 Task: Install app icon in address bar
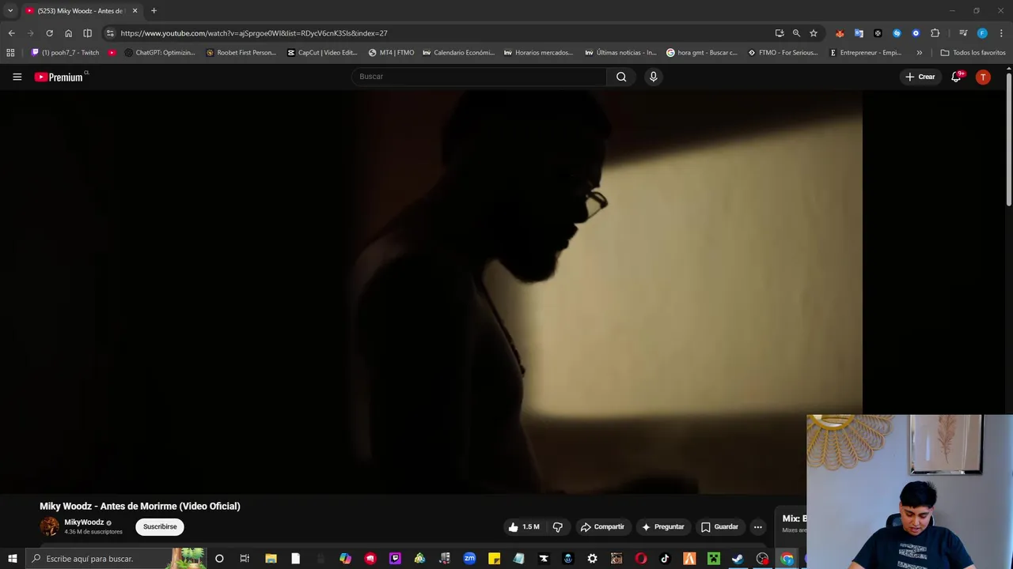(x=780, y=33)
